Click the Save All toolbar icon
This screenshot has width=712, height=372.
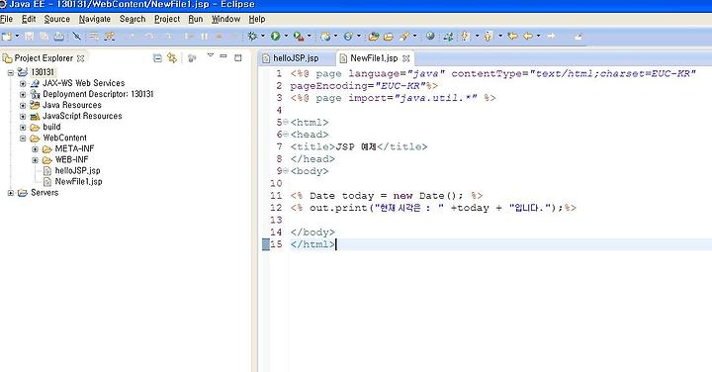[x=44, y=37]
